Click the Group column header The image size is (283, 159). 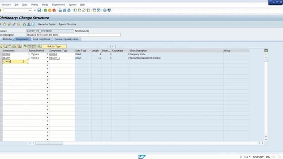[x=236, y=50]
